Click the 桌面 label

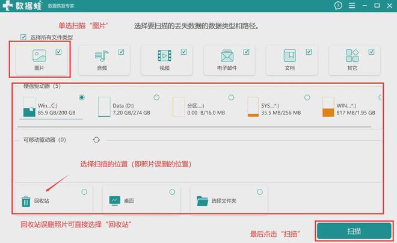point(129,201)
